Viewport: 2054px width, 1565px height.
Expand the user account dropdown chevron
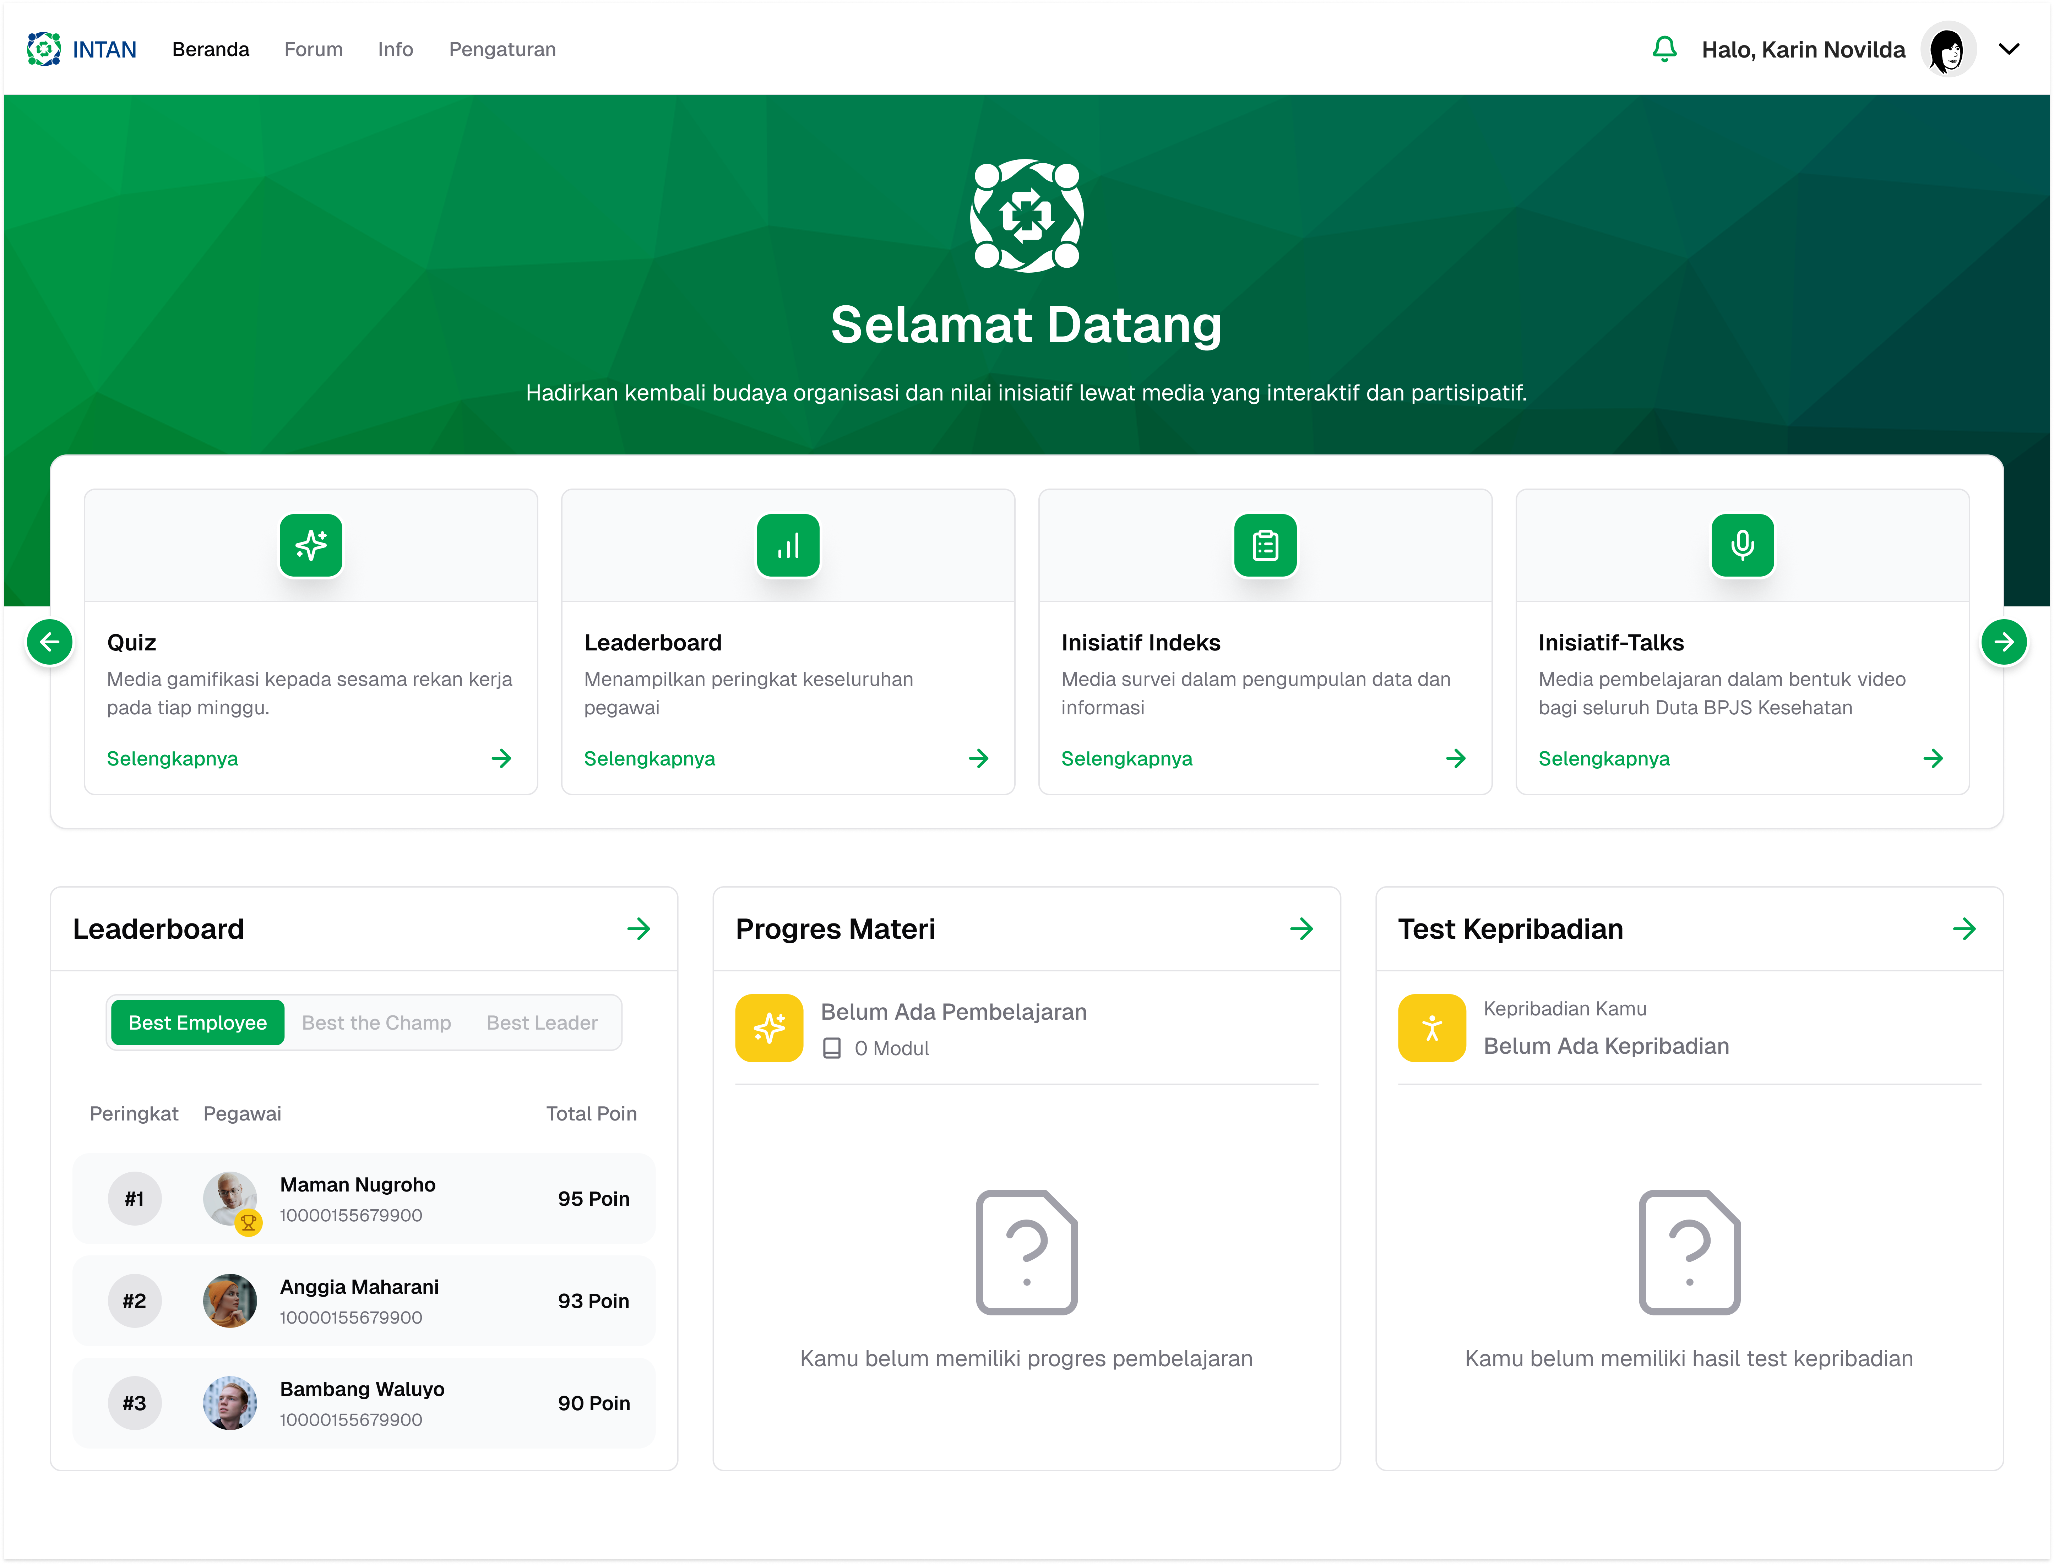[x=2009, y=49]
